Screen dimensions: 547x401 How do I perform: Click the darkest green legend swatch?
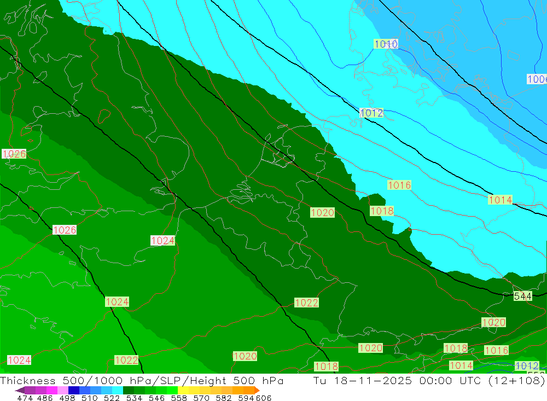[x=129, y=390]
